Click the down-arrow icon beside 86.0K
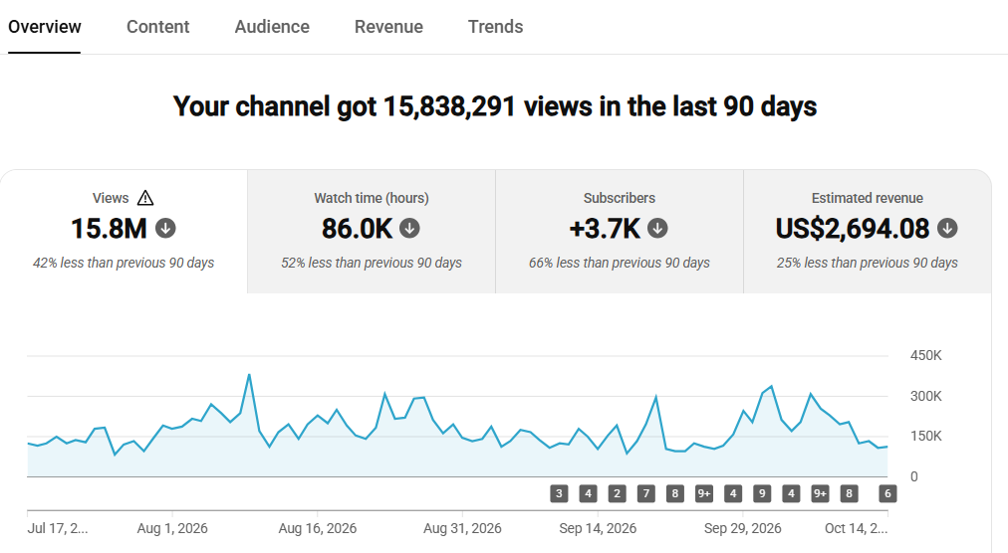The image size is (1008, 553). 409,228
